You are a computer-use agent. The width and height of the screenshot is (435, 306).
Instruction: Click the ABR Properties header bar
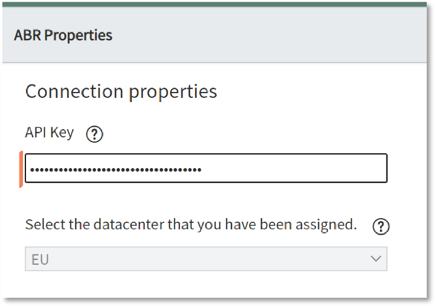coord(214,35)
